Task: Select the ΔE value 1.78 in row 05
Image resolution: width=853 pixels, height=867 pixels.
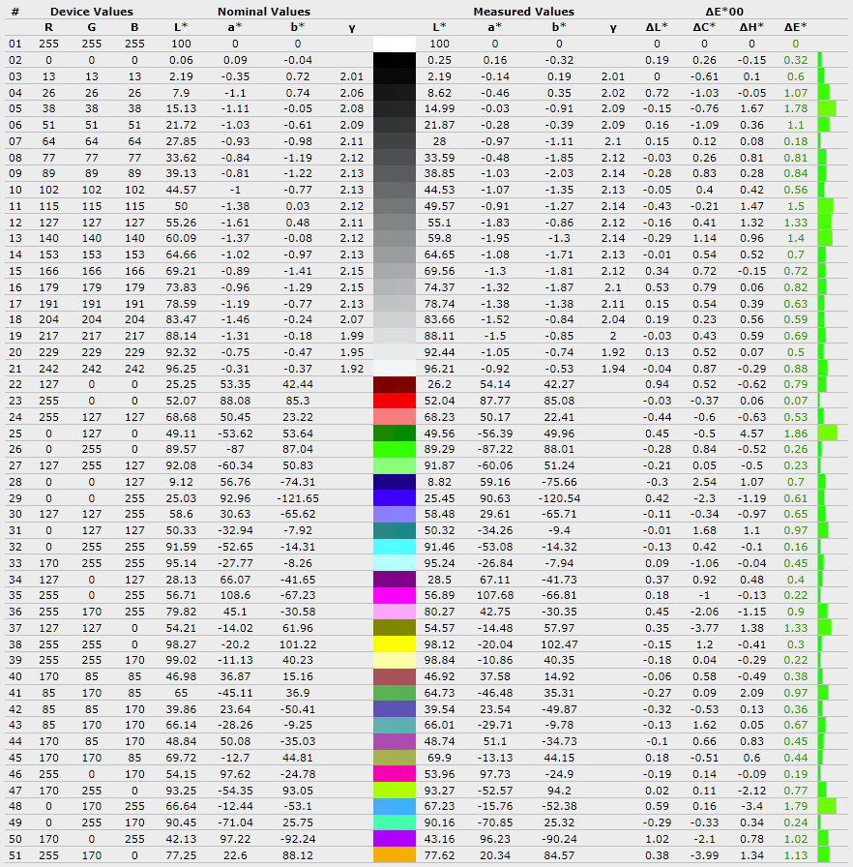Action: pos(796,108)
